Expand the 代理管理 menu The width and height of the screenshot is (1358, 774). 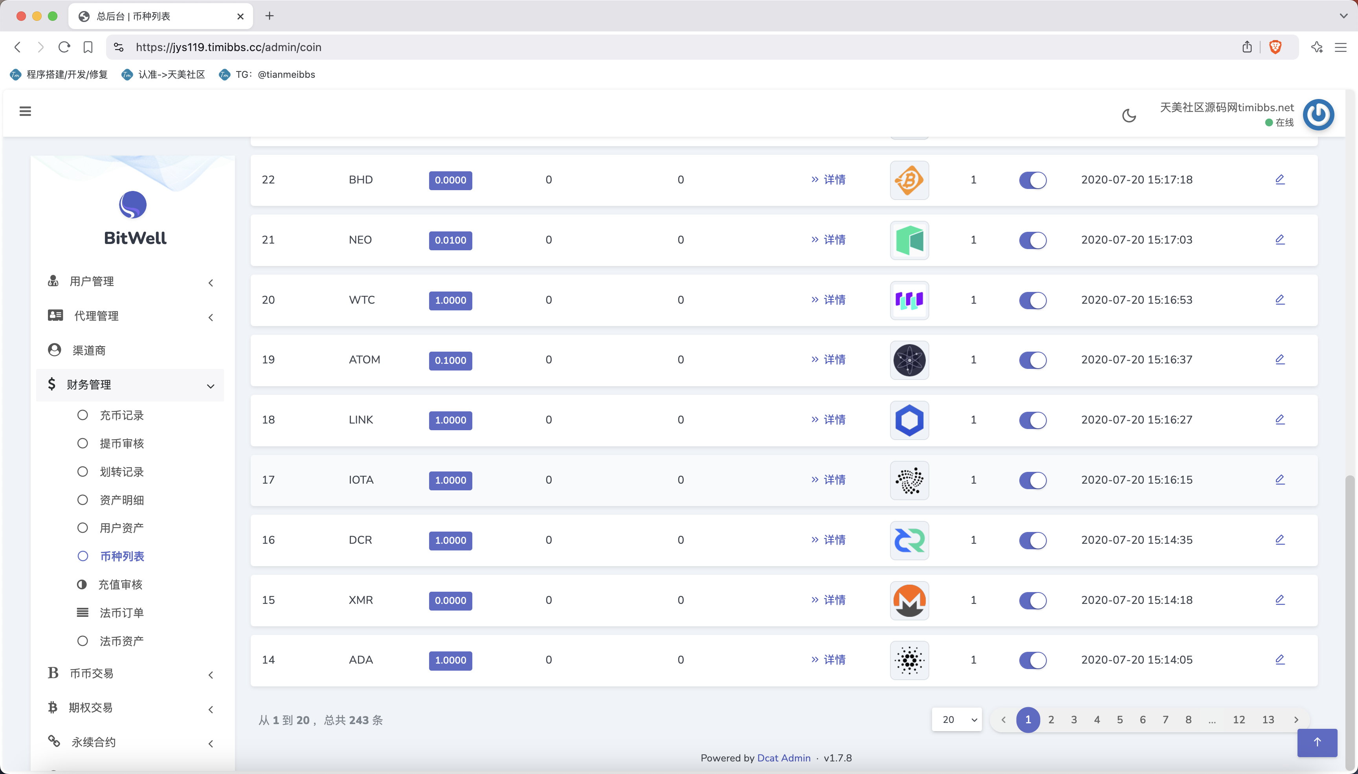click(130, 316)
